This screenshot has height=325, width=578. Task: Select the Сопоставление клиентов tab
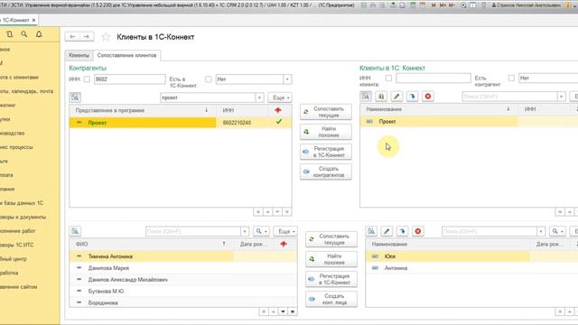(126, 55)
